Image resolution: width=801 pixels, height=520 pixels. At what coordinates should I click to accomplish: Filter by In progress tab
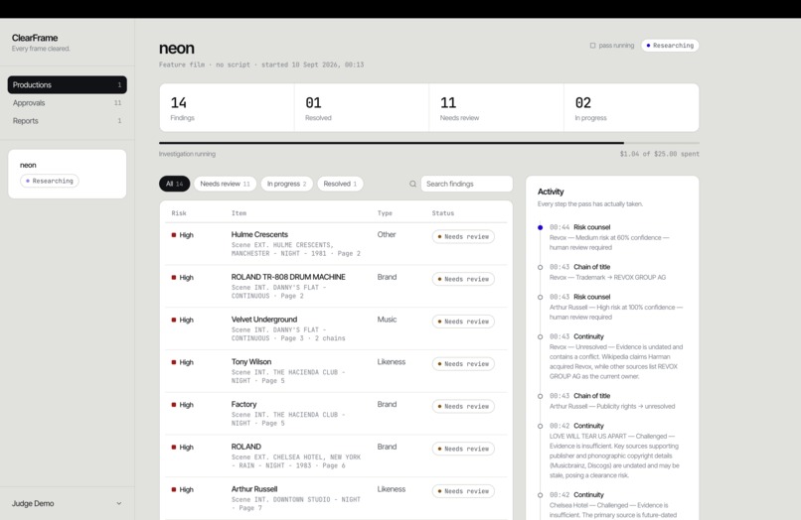[286, 184]
